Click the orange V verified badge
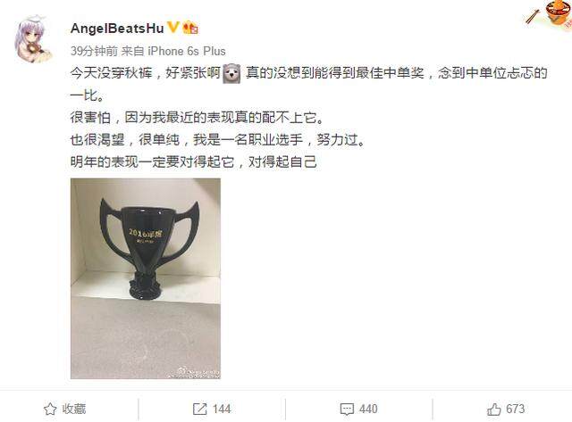The image size is (572, 422). click(172, 28)
